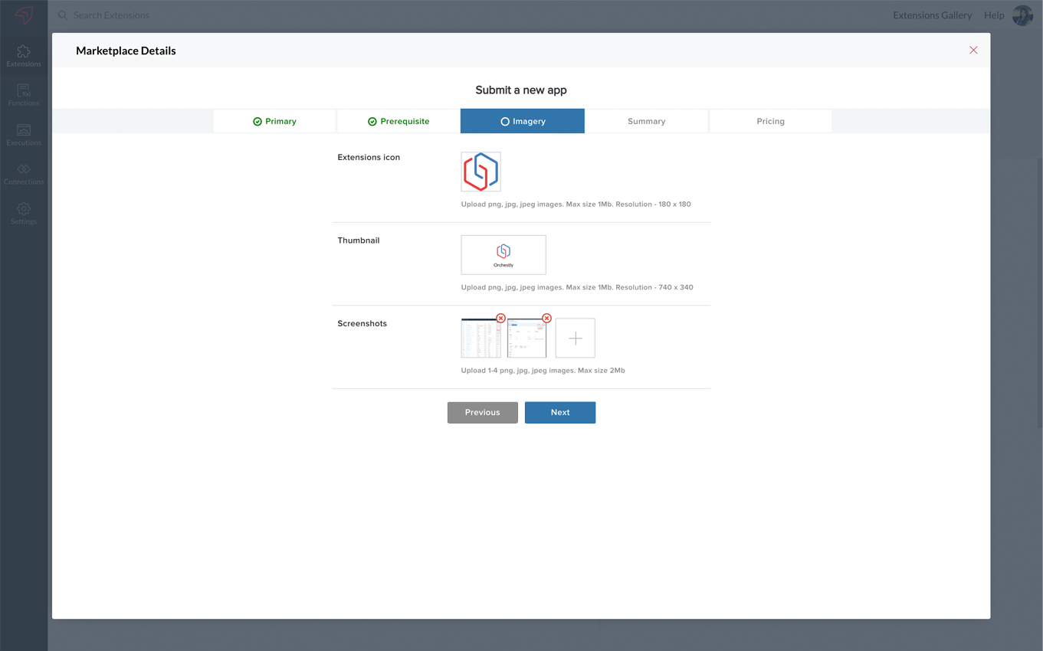Add a new screenshot with plus box
Image resolution: width=1043 pixels, height=651 pixels.
click(576, 338)
